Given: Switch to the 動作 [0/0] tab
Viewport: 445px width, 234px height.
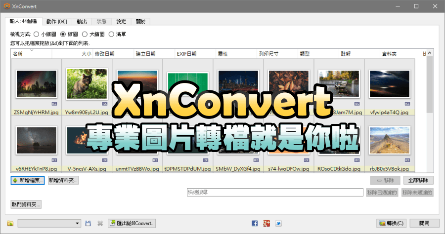Looking at the screenshot, I should tap(57, 22).
